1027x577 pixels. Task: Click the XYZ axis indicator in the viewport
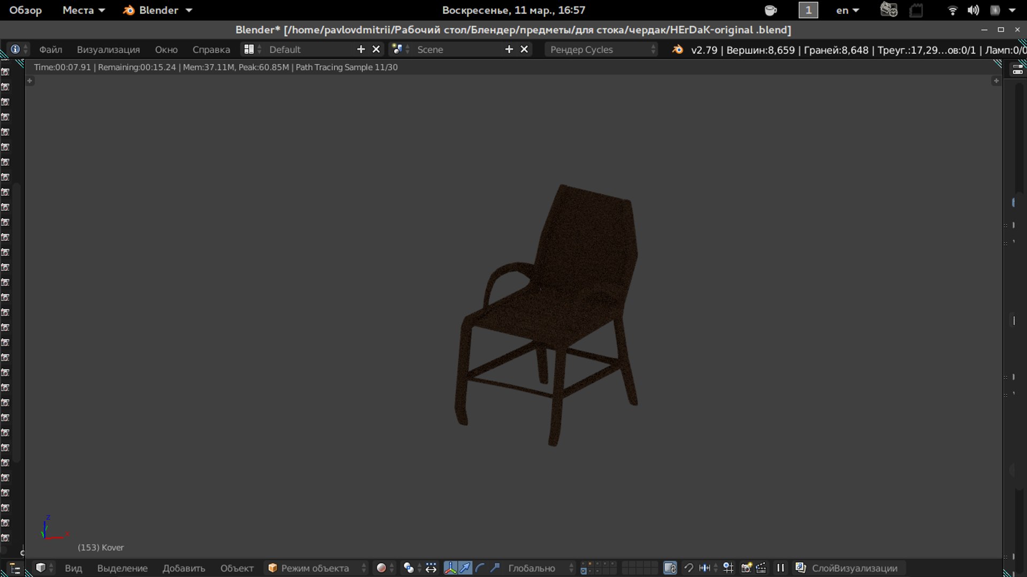(x=54, y=528)
